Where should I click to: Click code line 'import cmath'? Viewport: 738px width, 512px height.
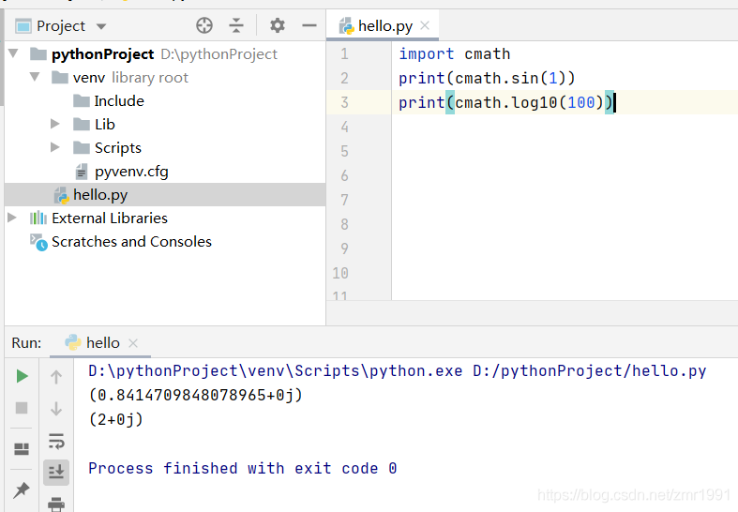pyautogui.click(x=455, y=53)
